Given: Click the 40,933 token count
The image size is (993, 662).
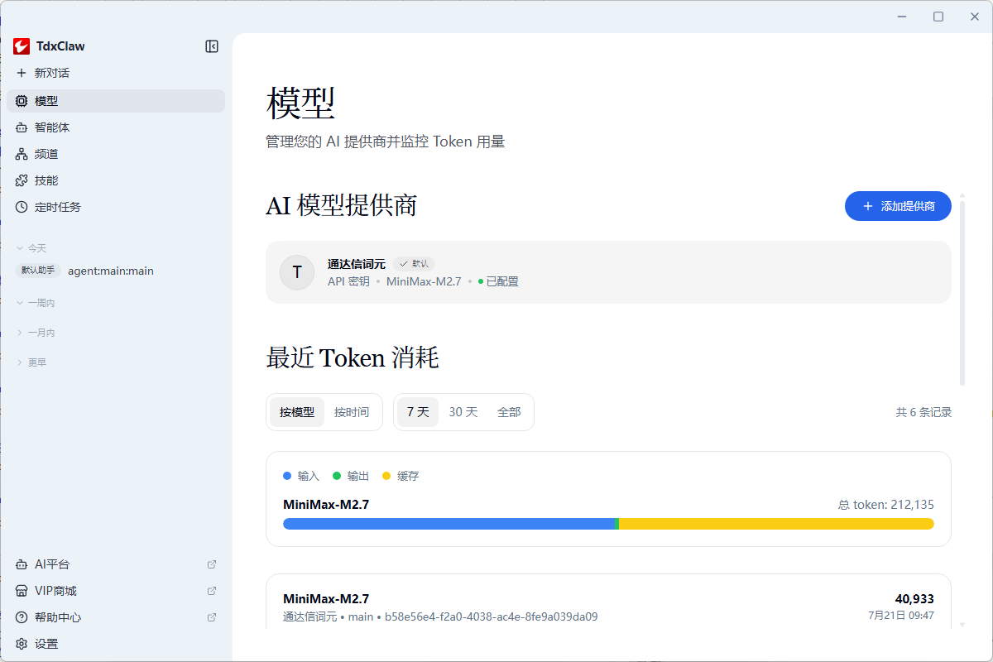Looking at the screenshot, I should [x=914, y=599].
